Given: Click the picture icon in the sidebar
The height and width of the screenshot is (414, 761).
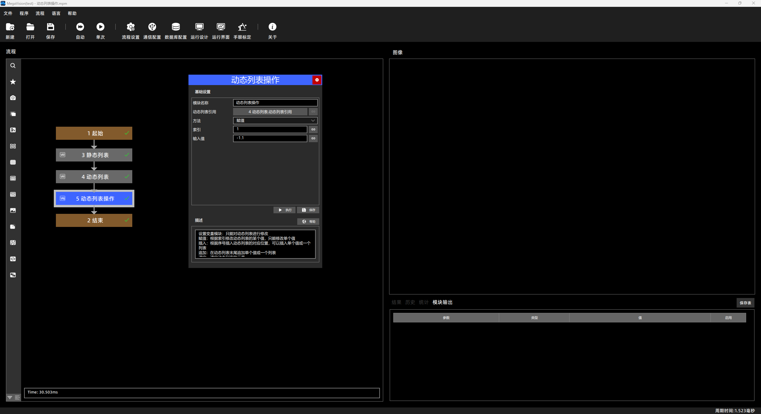Looking at the screenshot, I should click(13, 211).
